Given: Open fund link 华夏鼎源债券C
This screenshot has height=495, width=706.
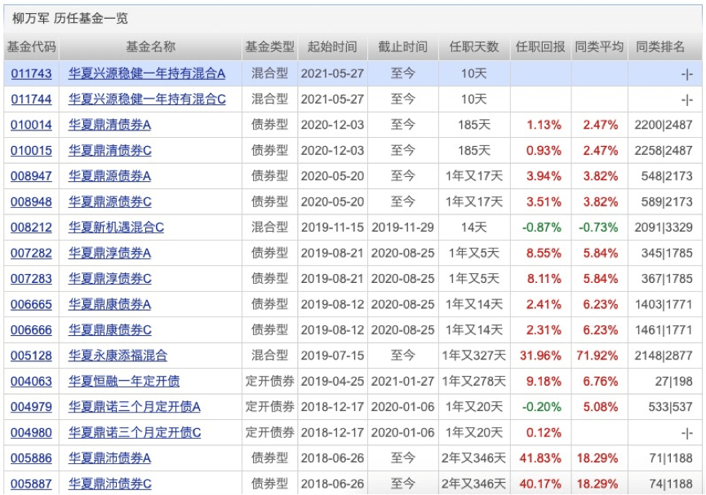Looking at the screenshot, I should 110,201.
